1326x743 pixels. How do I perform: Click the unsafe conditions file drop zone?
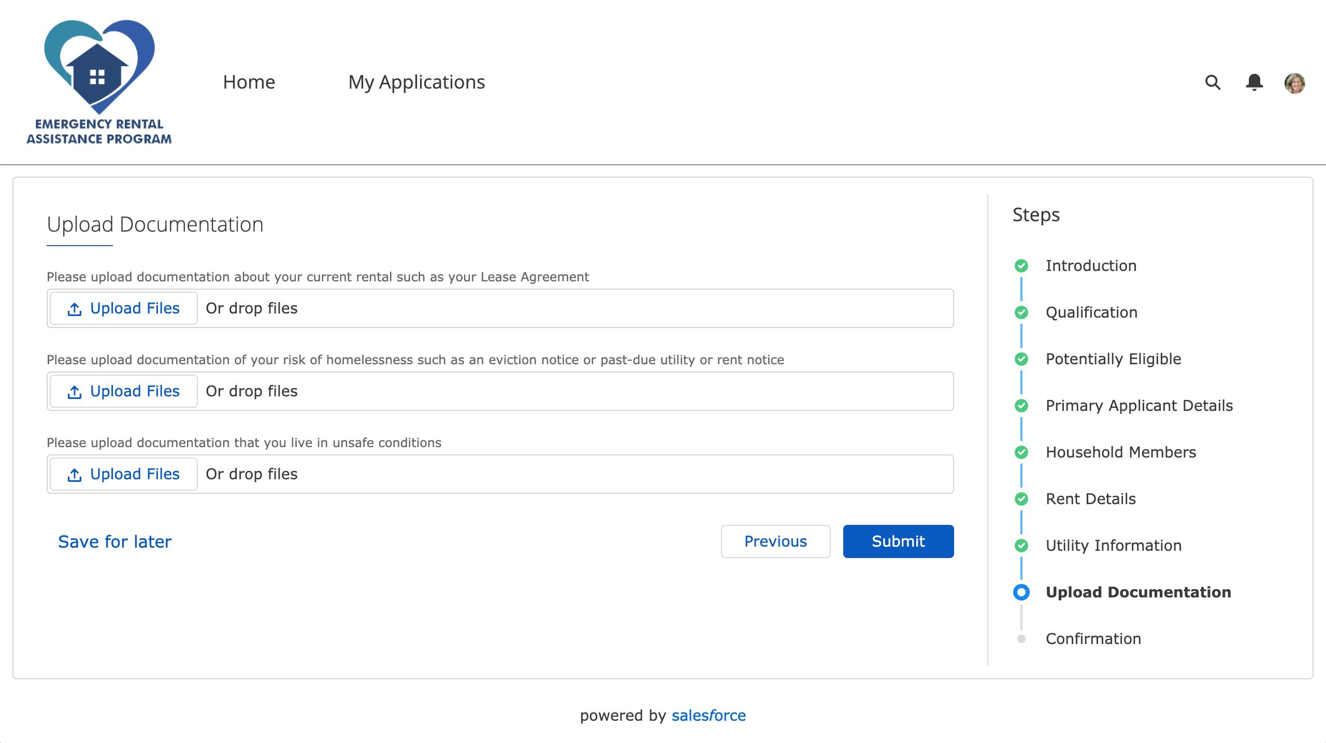[x=500, y=474]
